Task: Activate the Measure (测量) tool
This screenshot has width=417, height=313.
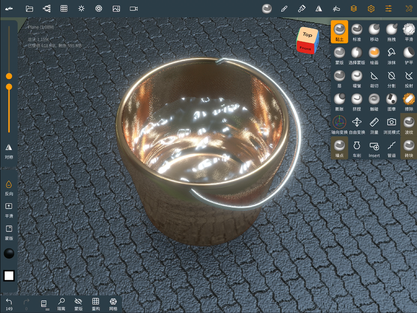Action: tap(374, 124)
